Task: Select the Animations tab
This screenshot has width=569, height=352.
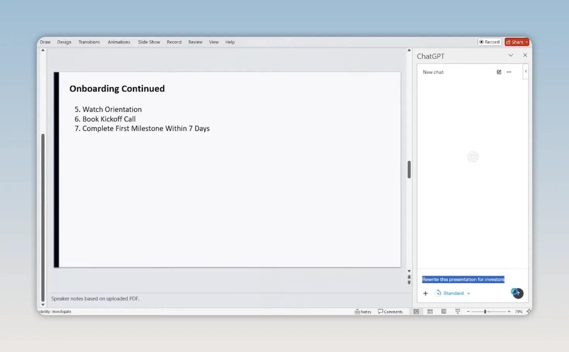Action: tap(119, 42)
